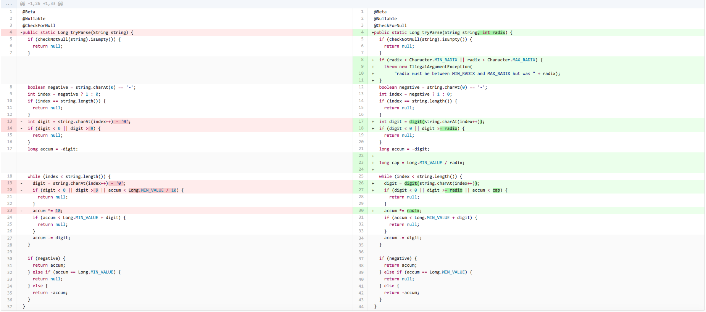Image resolution: width=706 pixels, height=312 pixels.
Task: Click new-file line number 23
Action: click(361, 163)
